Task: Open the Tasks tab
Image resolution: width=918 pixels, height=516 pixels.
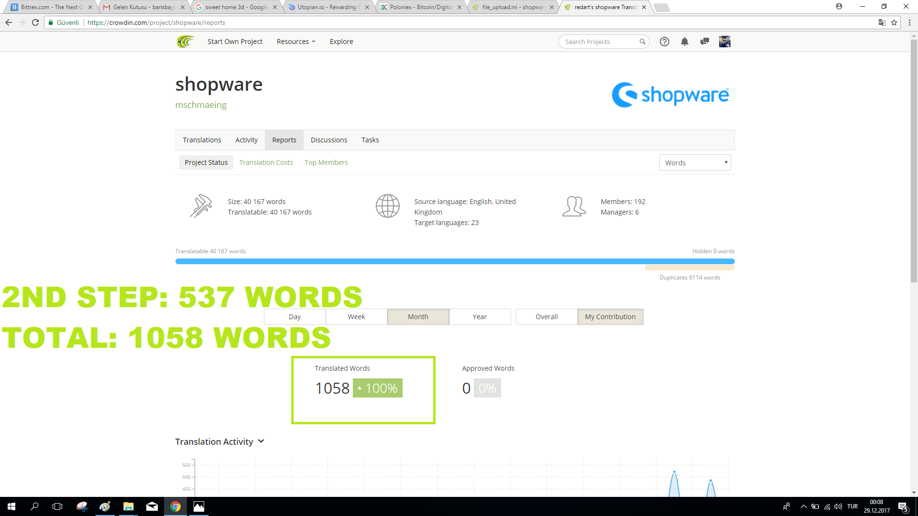Action: pos(370,140)
